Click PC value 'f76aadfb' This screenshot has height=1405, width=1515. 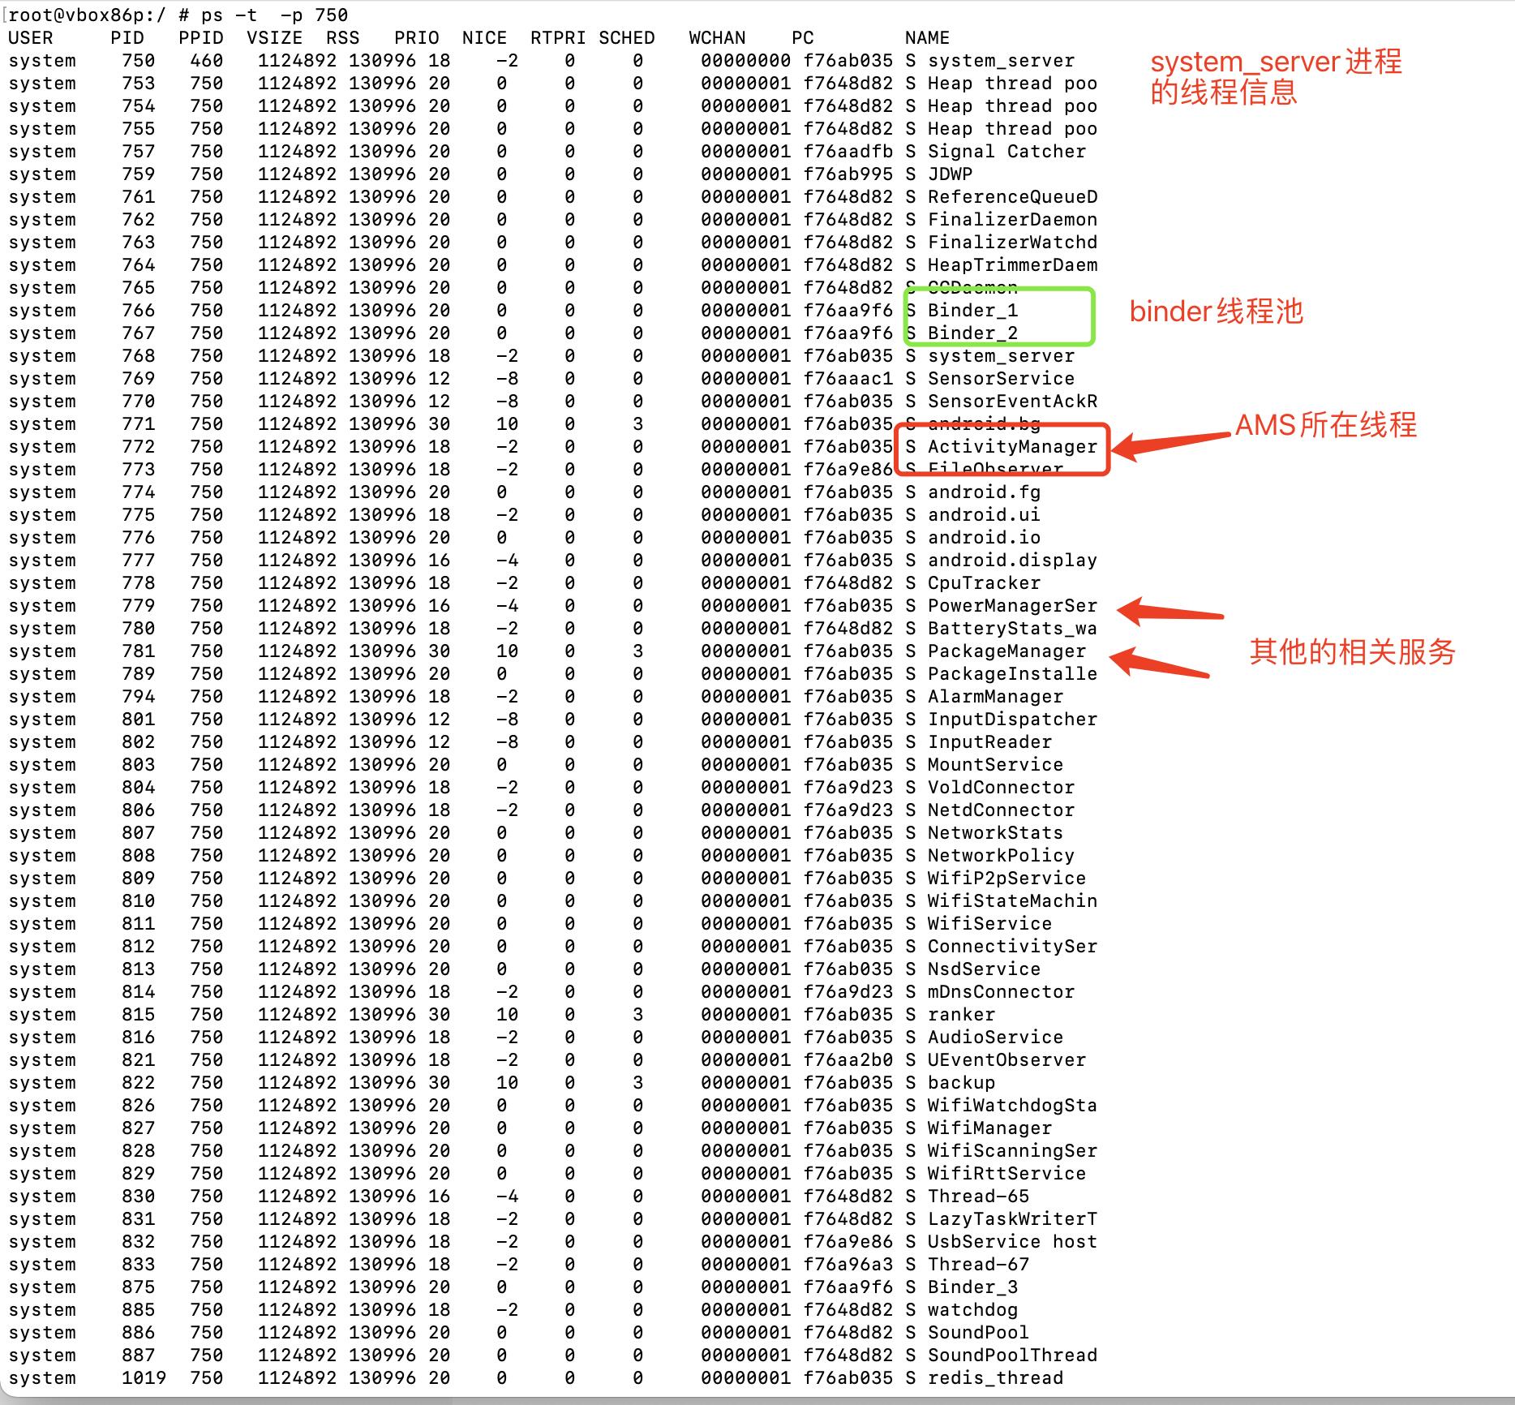848,151
